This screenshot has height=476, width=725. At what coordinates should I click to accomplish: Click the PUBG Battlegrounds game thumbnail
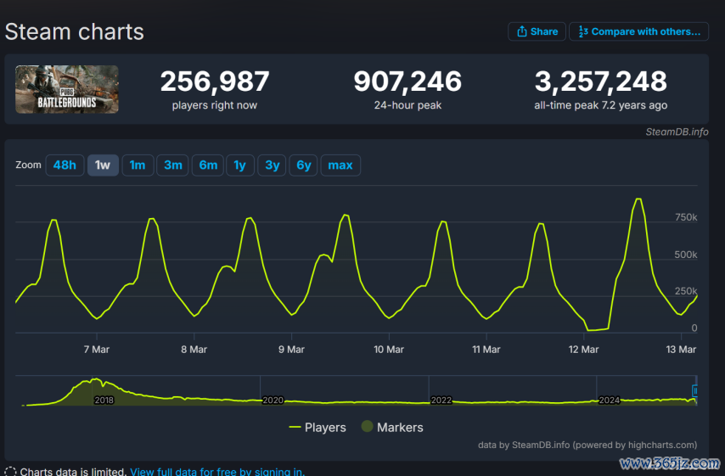pyautogui.click(x=67, y=90)
